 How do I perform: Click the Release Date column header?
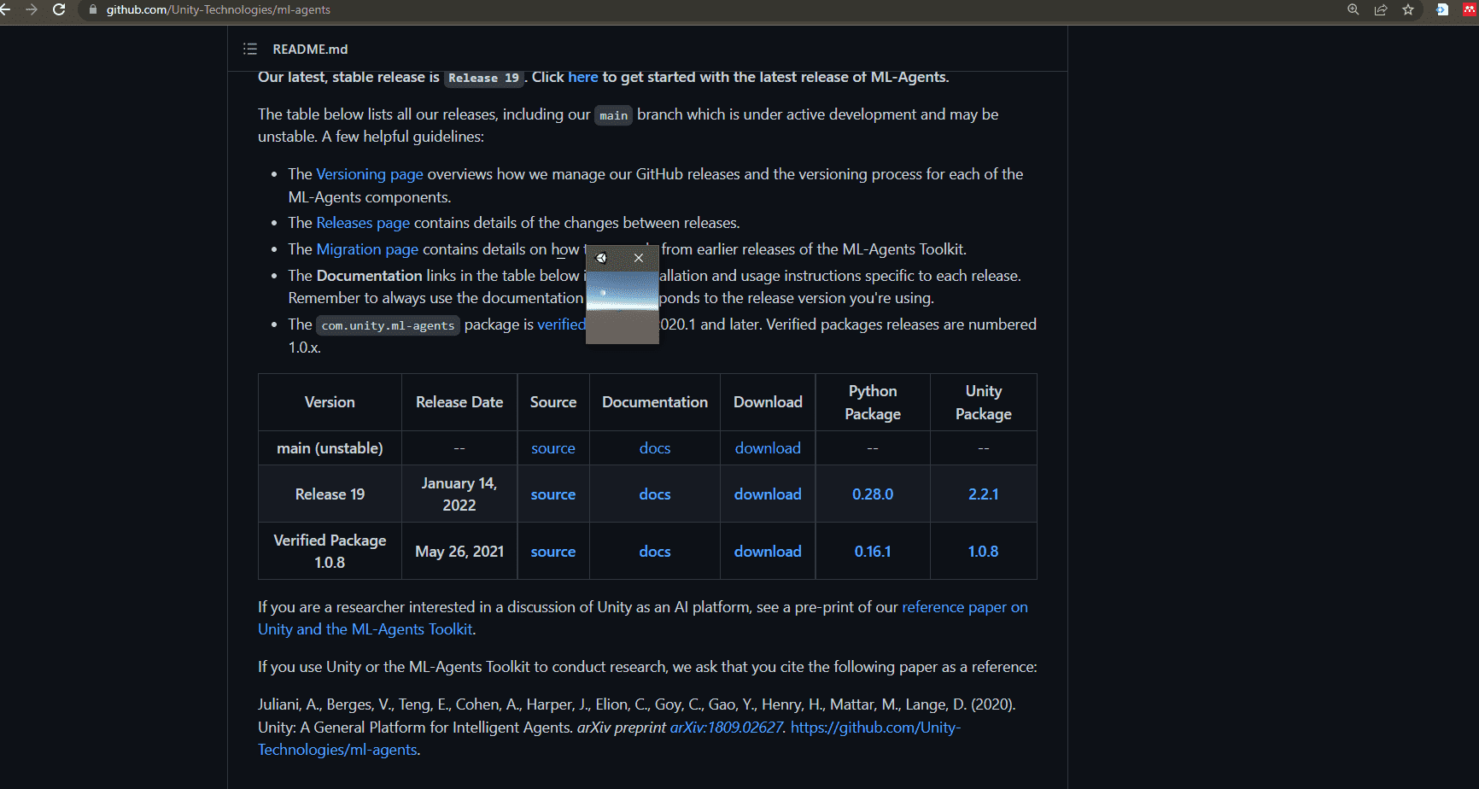(x=459, y=402)
